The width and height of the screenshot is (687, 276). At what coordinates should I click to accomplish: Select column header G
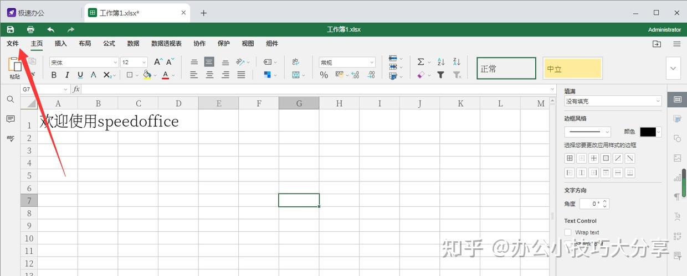pyautogui.click(x=299, y=103)
